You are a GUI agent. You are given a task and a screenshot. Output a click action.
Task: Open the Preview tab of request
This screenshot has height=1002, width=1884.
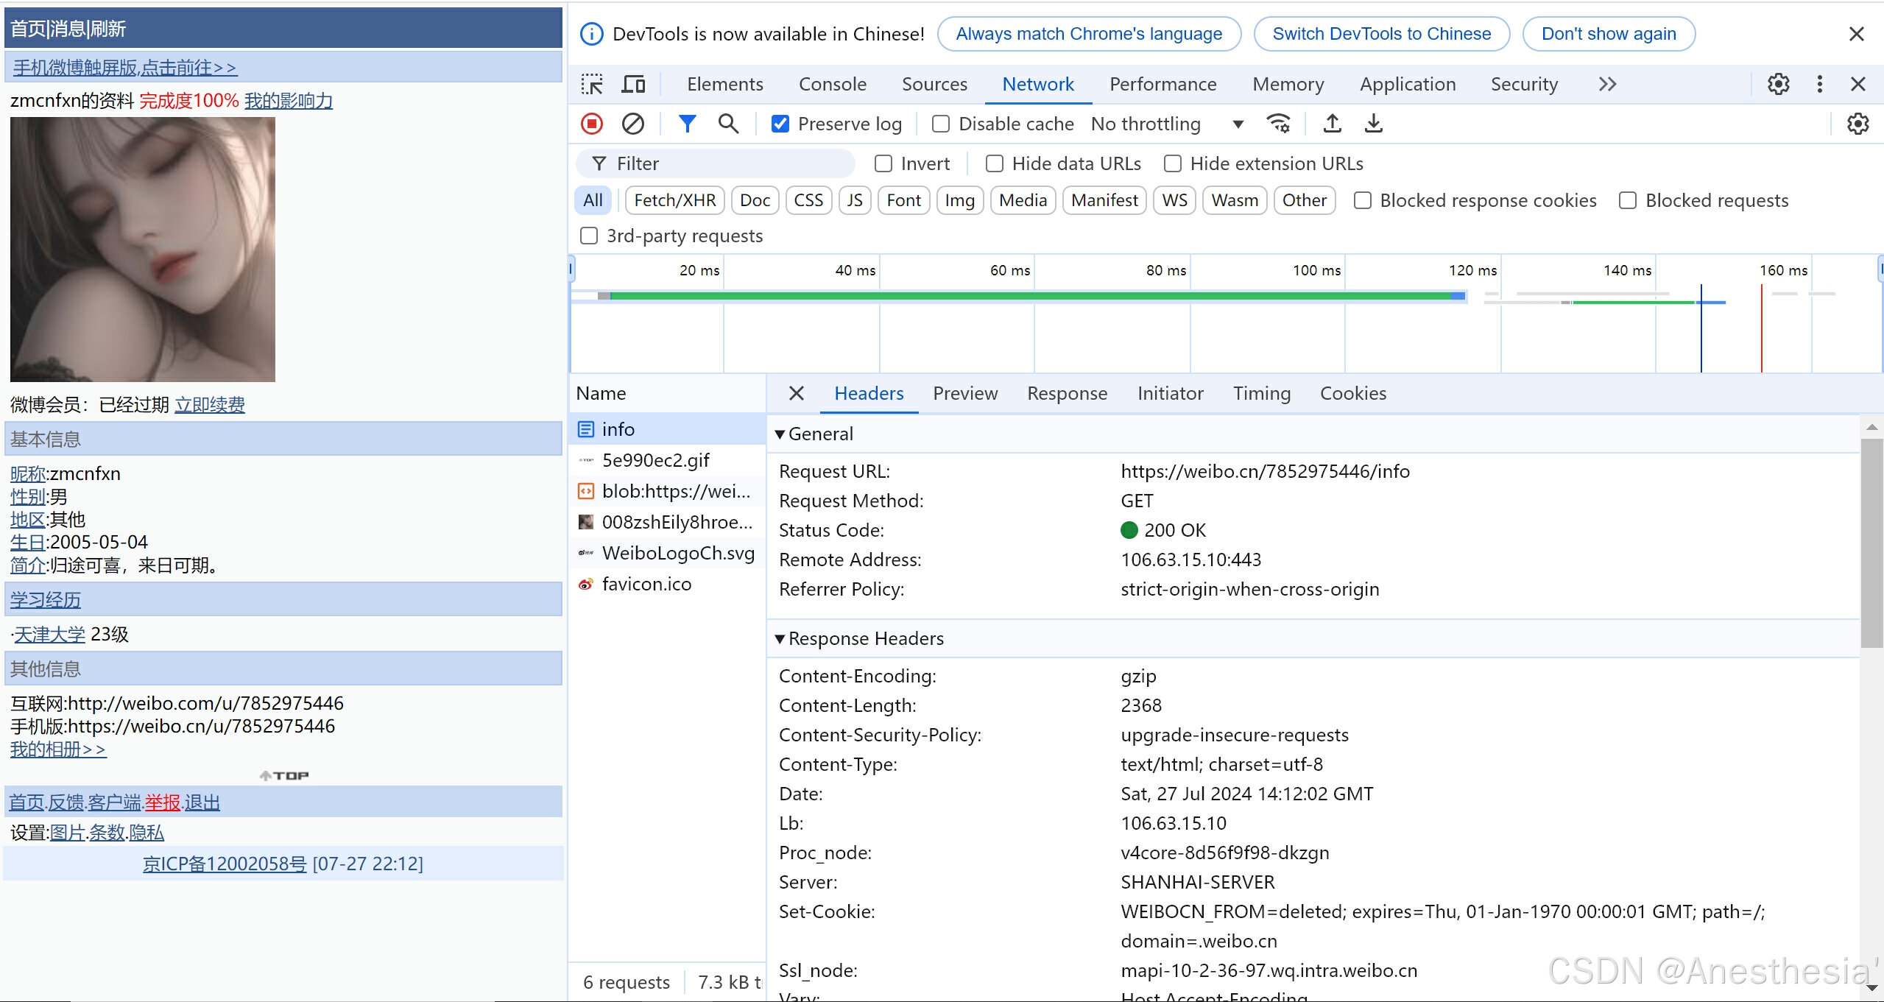coord(964,393)
